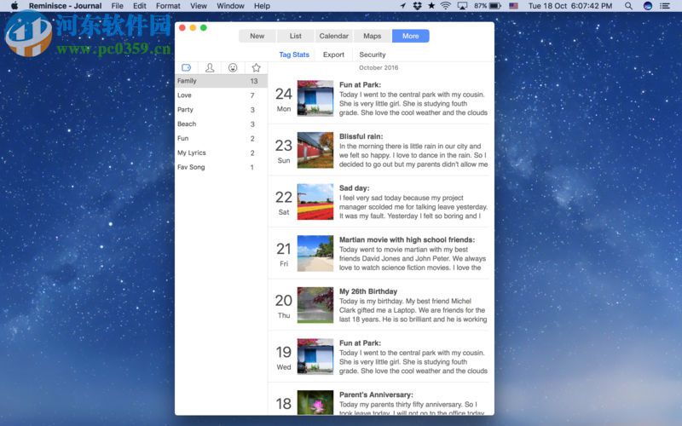
Task: Click the thumbnail of the 24 Mon entry
Action: click(315, 98)
